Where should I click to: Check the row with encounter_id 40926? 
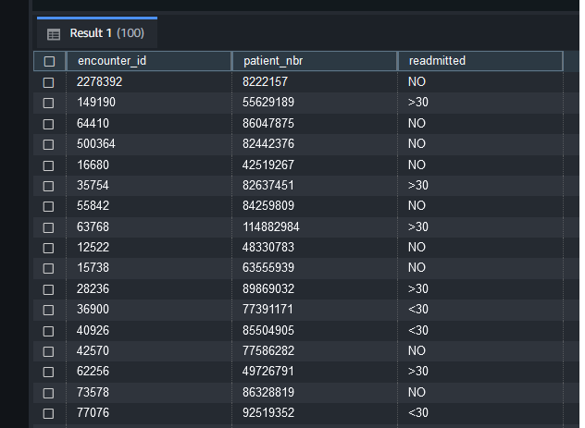coord(48,331)
